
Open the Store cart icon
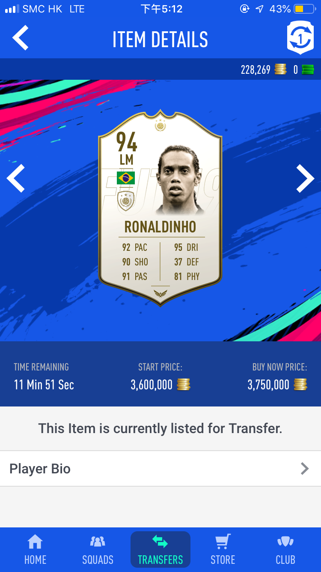[x=223, y=542]
